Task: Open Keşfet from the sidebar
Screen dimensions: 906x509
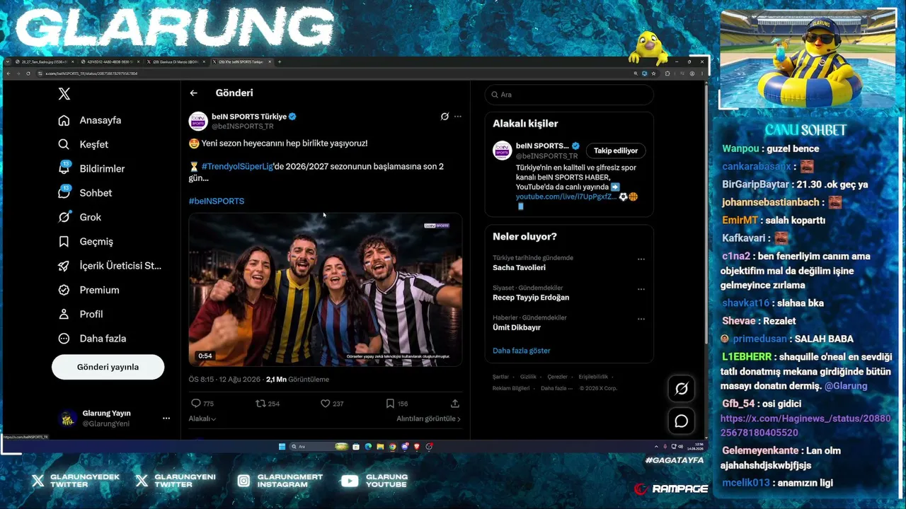Action: tap(84, 144)
